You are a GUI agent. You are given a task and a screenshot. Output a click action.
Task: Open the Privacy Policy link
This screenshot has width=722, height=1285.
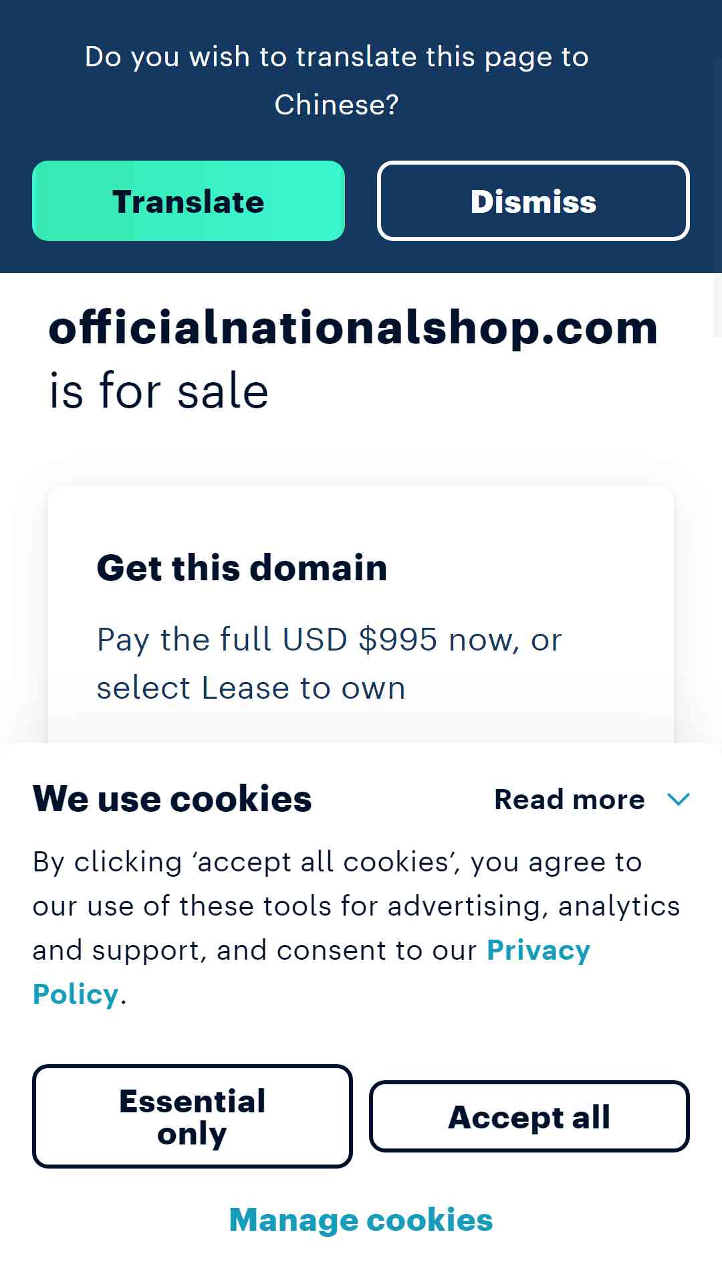click(x=538, y=950)
